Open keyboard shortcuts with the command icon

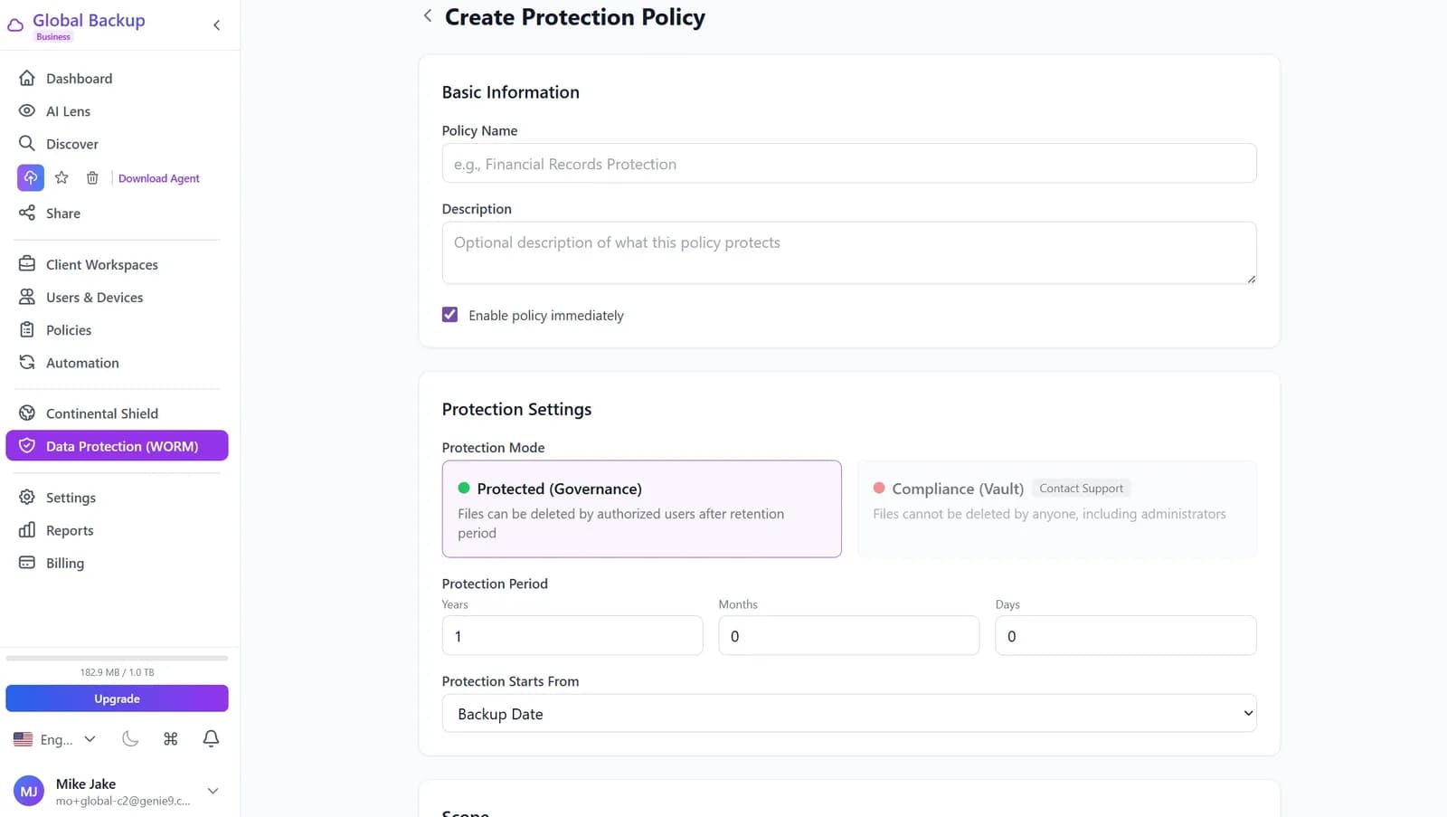170,738
